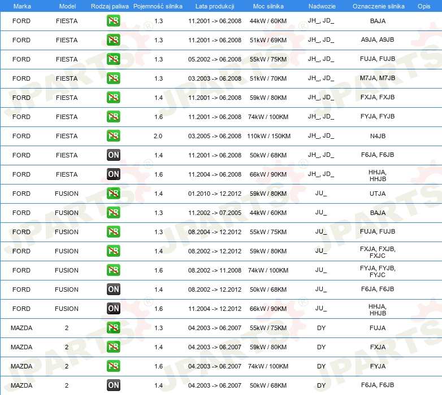This screenshot has width=442, height=395.
Task: Select the 51kW / 69KM power cell
Action: pos(268,40)
